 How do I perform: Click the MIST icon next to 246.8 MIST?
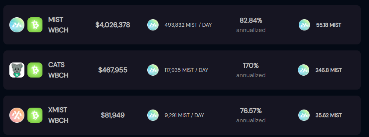[x=304, y=70]
